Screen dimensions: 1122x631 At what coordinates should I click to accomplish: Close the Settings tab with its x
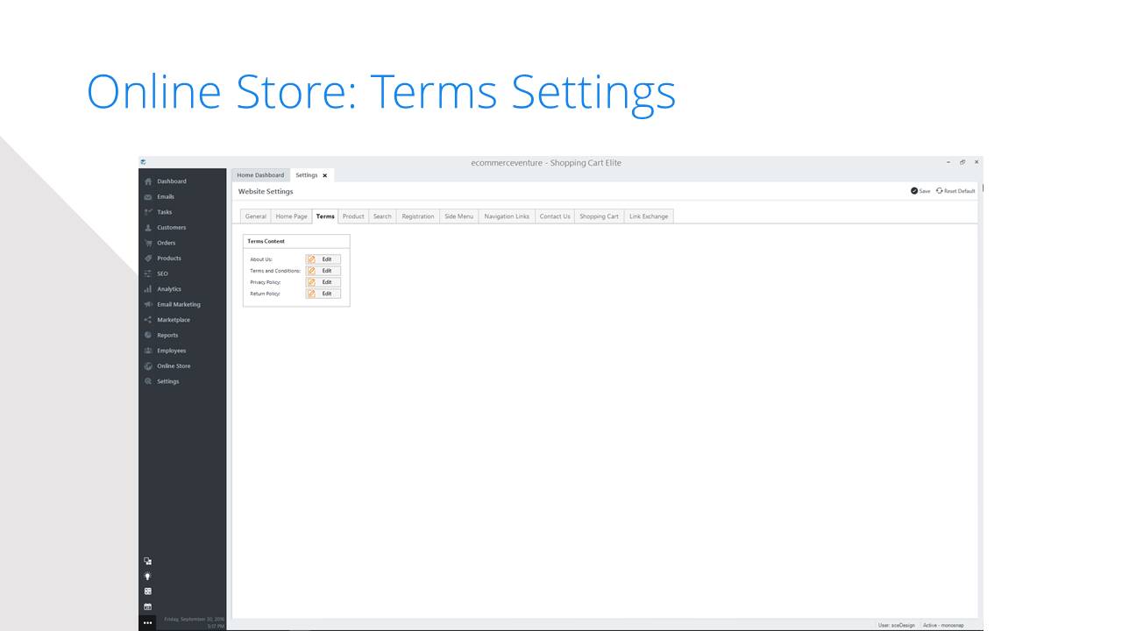tap(325, 175)
